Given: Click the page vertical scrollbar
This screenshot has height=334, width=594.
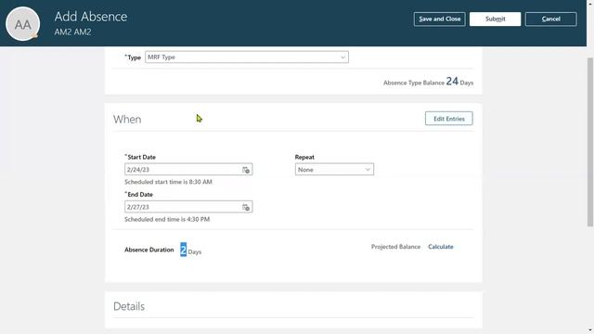Looking at the screenshot, I should coord(590,142).
